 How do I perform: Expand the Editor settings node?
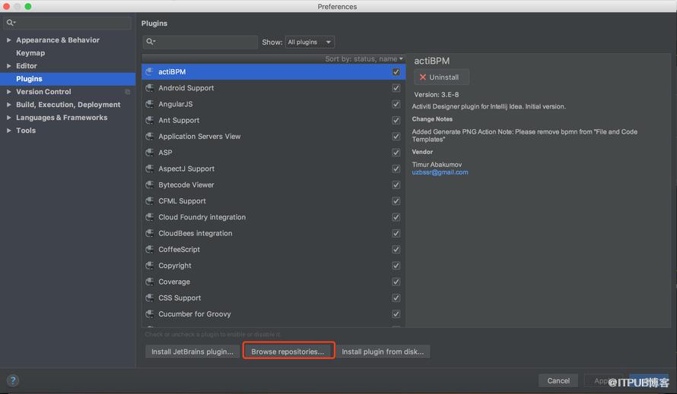point(8,65)
